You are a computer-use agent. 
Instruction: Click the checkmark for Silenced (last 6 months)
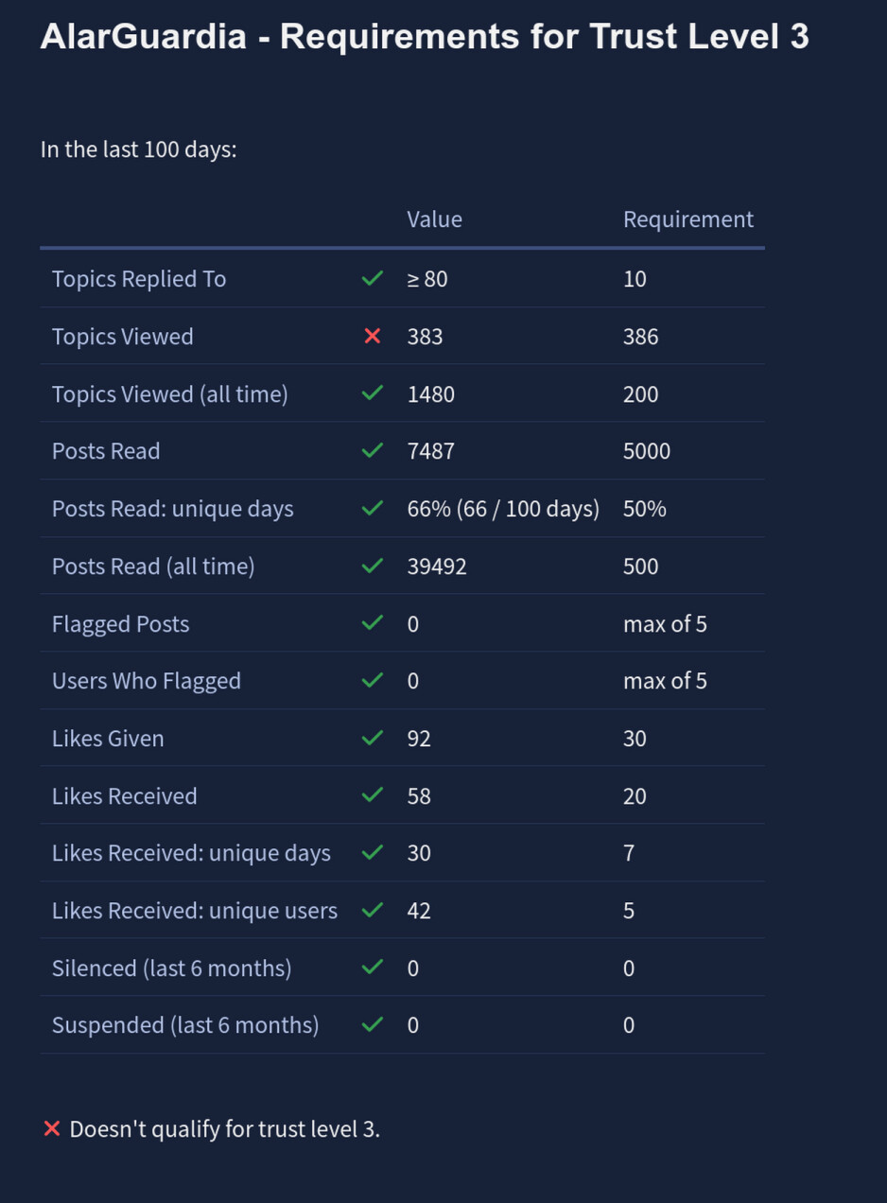tap(373, 967)
